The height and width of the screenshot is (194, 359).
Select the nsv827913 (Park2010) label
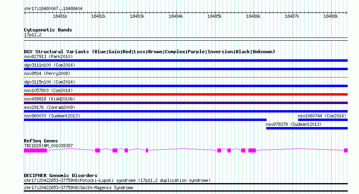point(48,56)
